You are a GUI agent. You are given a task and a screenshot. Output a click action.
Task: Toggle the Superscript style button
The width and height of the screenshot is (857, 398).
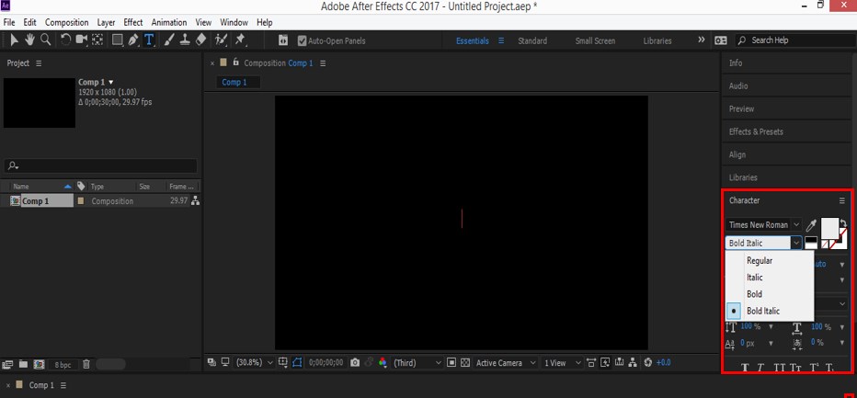[x=815, y=368]
